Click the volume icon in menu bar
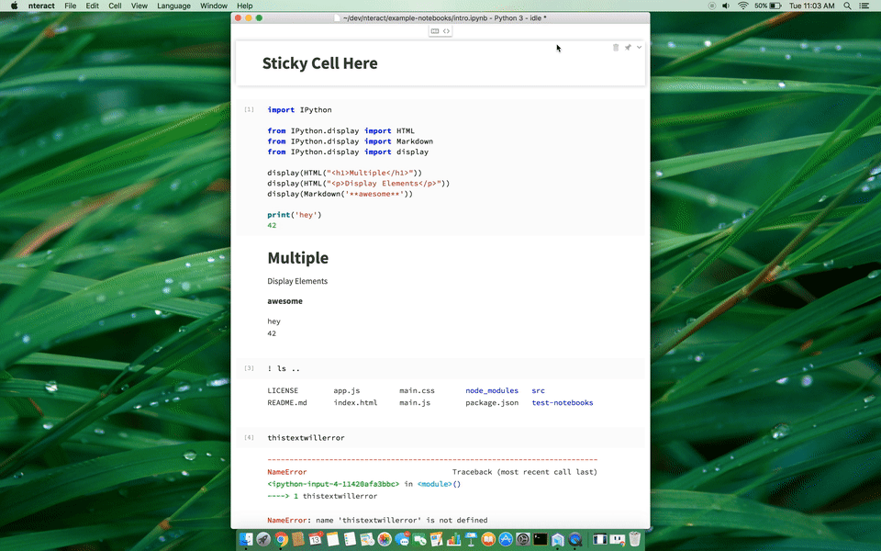Image resolution: width=881 pixels, height=551 pixels. (x=726, y=6)
